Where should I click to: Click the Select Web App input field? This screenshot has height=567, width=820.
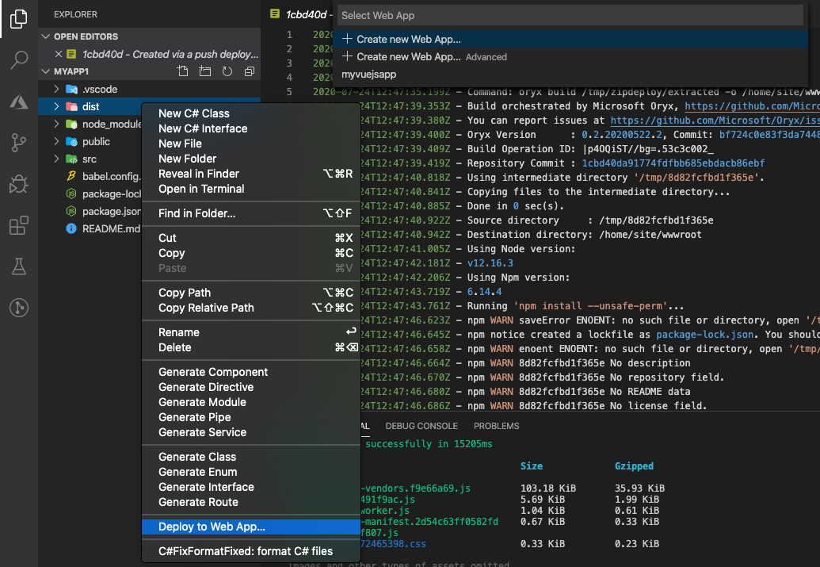(570, 15)
